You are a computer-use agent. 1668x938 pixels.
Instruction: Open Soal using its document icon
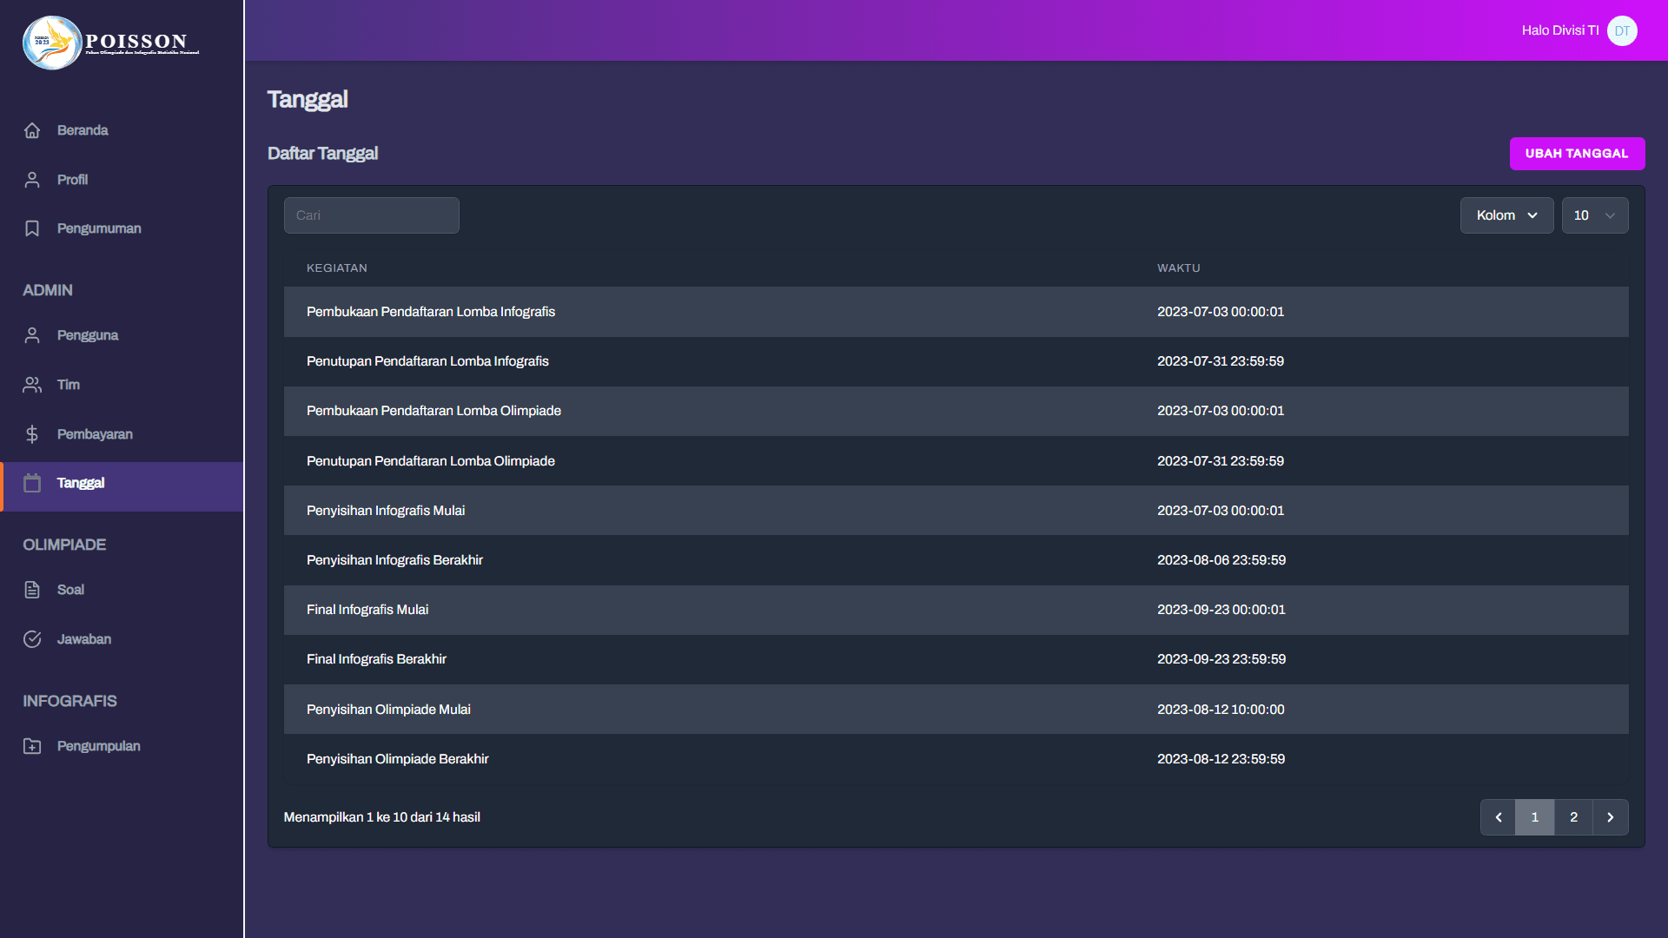pos(32,590)
